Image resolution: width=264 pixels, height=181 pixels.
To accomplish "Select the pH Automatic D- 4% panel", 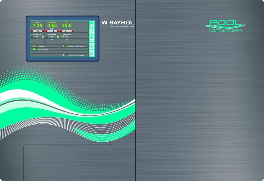I will click(x=37, y=36).
